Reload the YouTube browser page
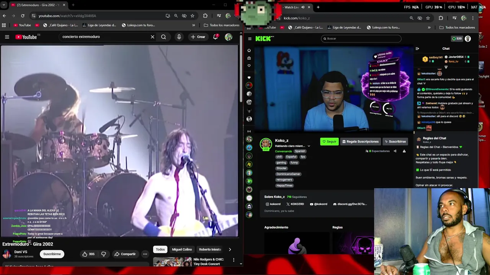The image size is (490, 275). 23,16
